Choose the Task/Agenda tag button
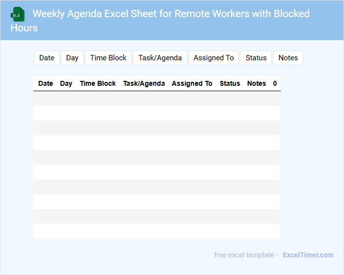 (x=160, y=58)
